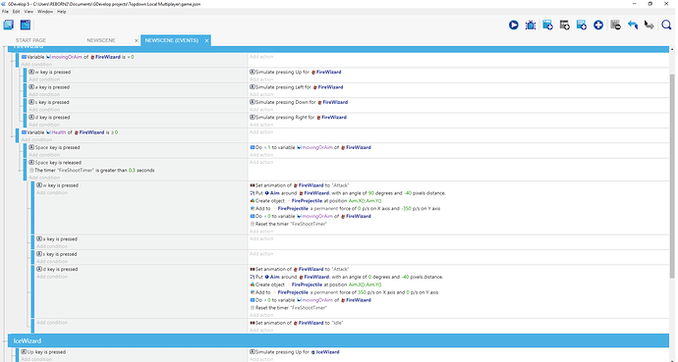Select 'Space key is pressed' condition
Viewport: 678px width, 362px height.
click(54, 147)
